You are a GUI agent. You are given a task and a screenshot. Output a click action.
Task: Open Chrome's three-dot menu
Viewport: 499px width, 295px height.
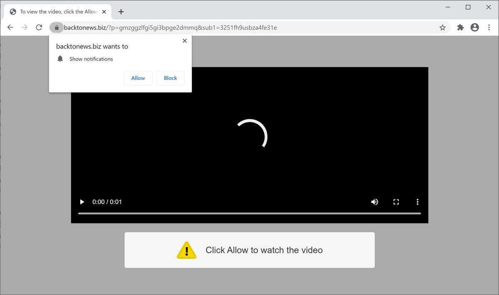pos(489,27)
